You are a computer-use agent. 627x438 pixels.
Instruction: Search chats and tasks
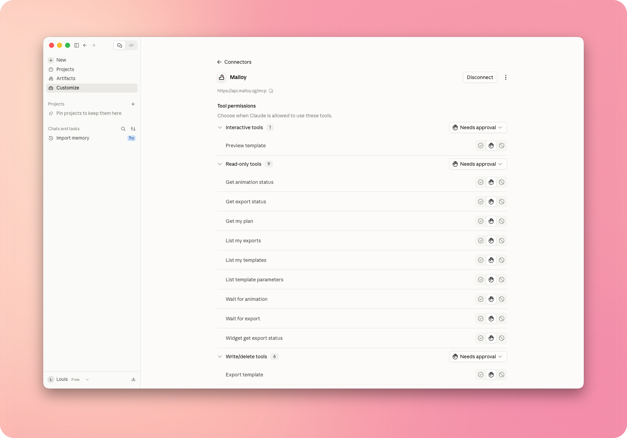[x=123, y=129]
